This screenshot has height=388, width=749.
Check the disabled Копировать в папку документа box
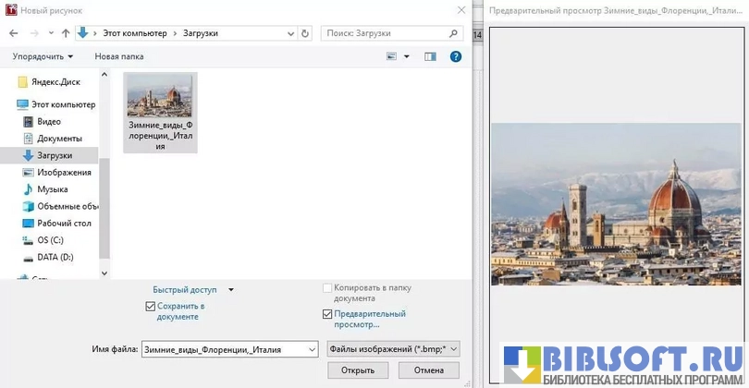(327, 288)
